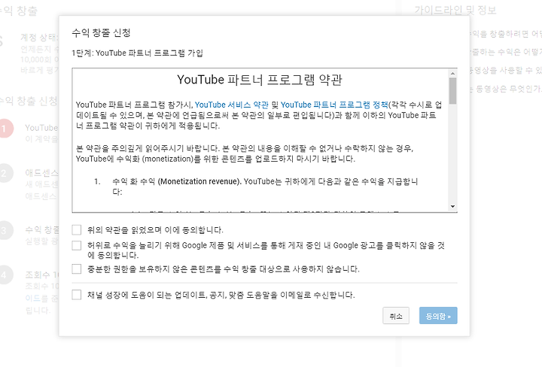Check the '위의 약관을 읽었으며 이에 동의합니다' checkbox

coord(76,230)
